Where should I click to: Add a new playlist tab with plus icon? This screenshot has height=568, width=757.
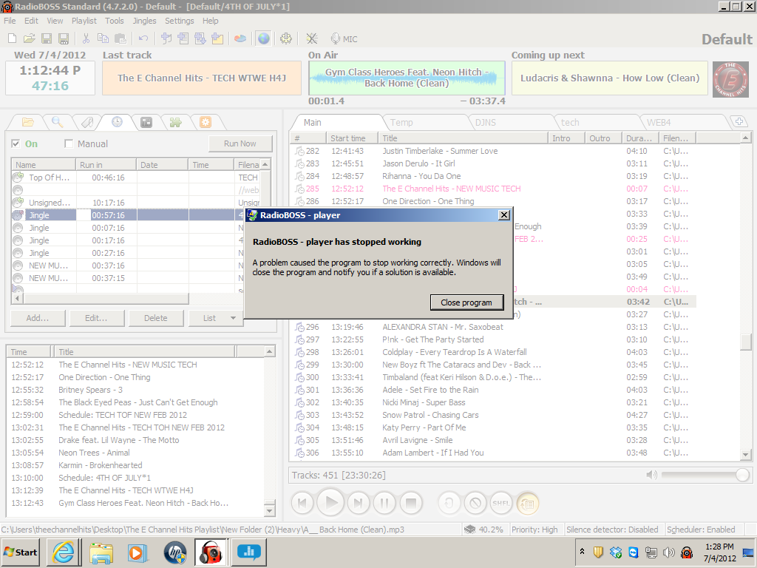[739, 122]
